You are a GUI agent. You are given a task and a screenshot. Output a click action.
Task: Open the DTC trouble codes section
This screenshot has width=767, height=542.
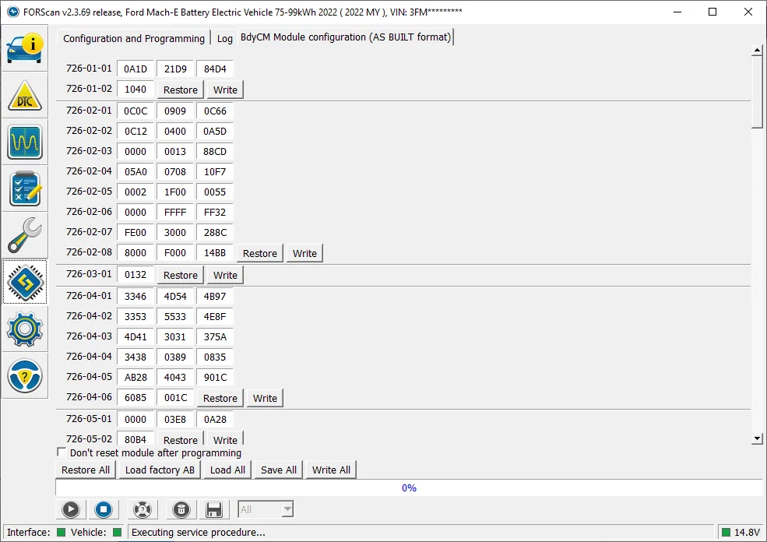coord(25,95)
